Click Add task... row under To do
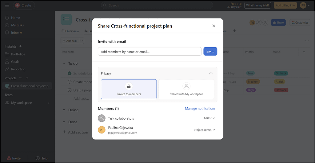 (x=81, y=98)
